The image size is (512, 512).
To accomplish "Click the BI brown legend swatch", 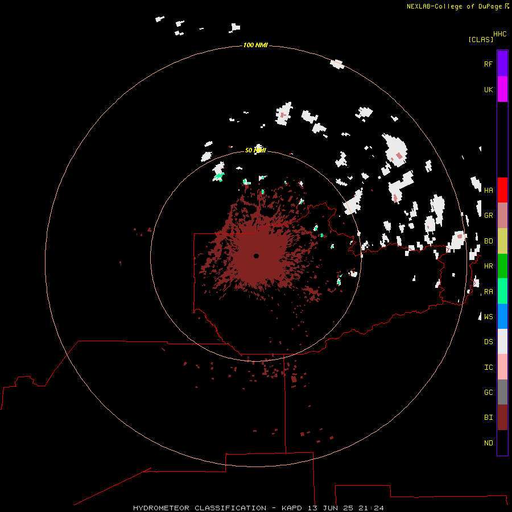I will pos(502,418).
